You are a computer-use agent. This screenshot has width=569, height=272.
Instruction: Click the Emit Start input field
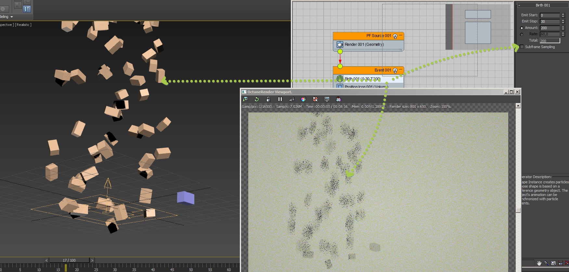click(x=550, y=15)
